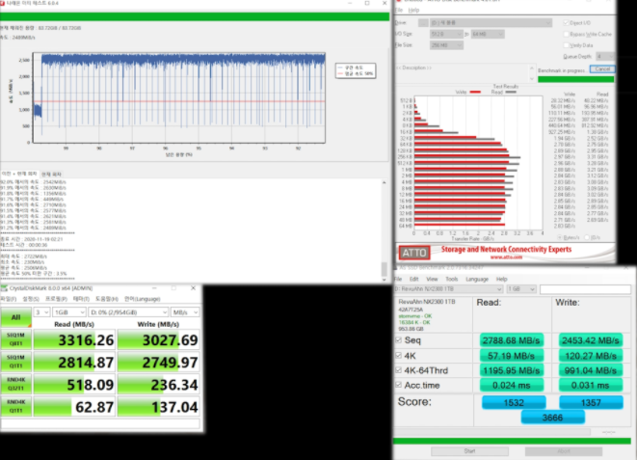Click the total score 3666 in AS SSD
The width and height of the screenshot is (637, 460).
coord(553,418)
